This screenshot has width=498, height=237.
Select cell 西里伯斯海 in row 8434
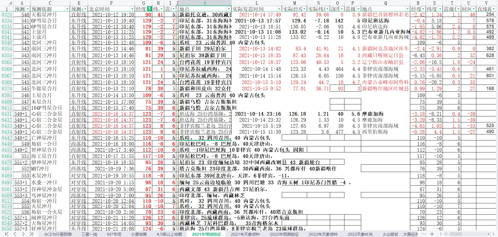click(385, 132)
